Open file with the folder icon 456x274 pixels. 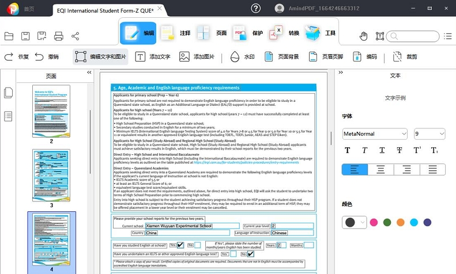click(x=9, y=36)
